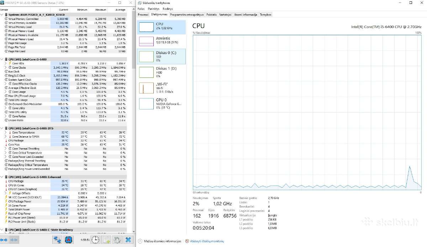
Task: Select Diskas 1 (D:) HDD entry
Action: (161, 72)
